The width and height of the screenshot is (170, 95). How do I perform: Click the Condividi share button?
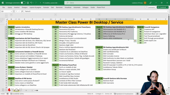tap(162, 7)
